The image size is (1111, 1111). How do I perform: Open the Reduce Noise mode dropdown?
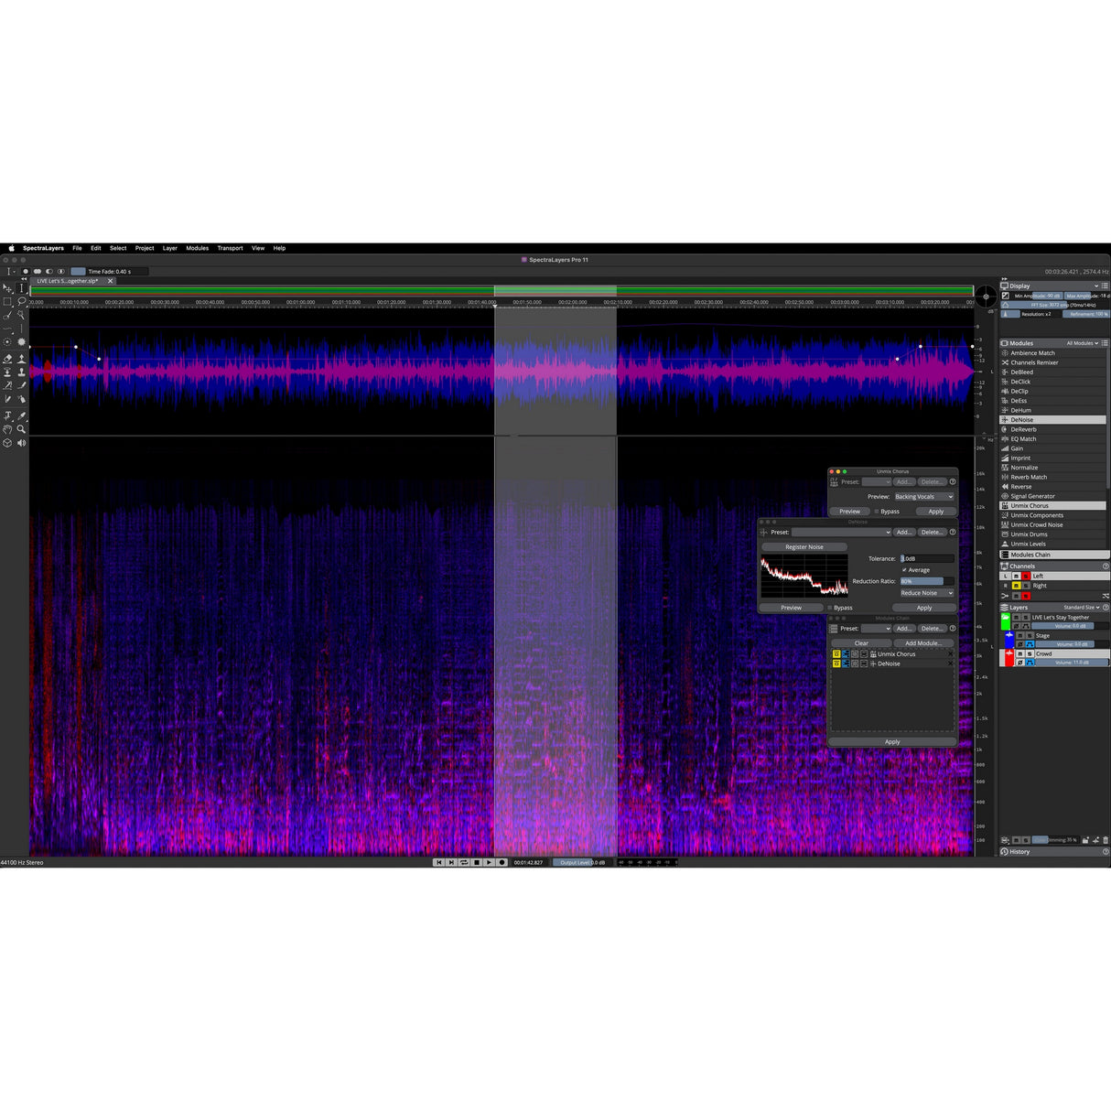tap(926, 593)
